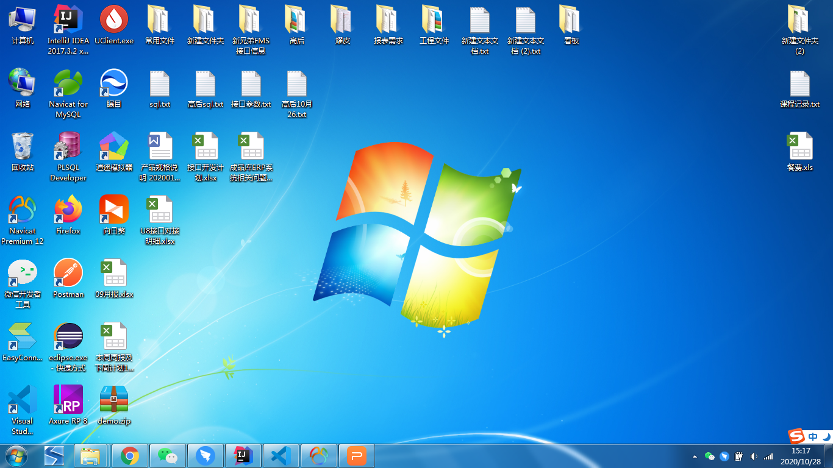Screen dimensions: 833x468
Task: Select the demo.zip archive
Action: coord(114,406)
